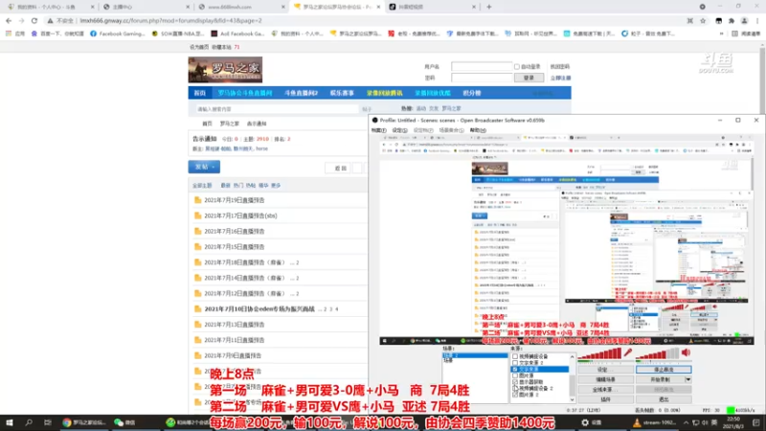Click the 插件 button in OBS
Screen dimensions: 766x431
click(605, 399)
